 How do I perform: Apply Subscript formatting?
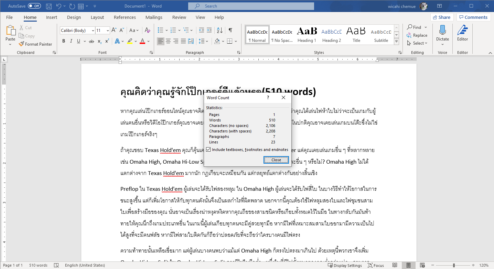99,41
